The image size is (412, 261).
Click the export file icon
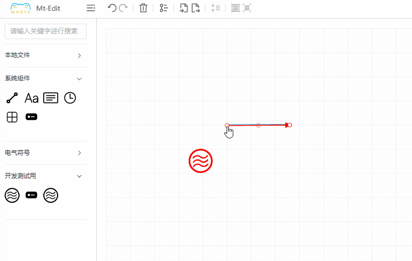click(195, 8)
